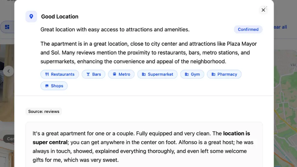
Task: Select the Shops tag chip
Action: (x=54, y=86)
